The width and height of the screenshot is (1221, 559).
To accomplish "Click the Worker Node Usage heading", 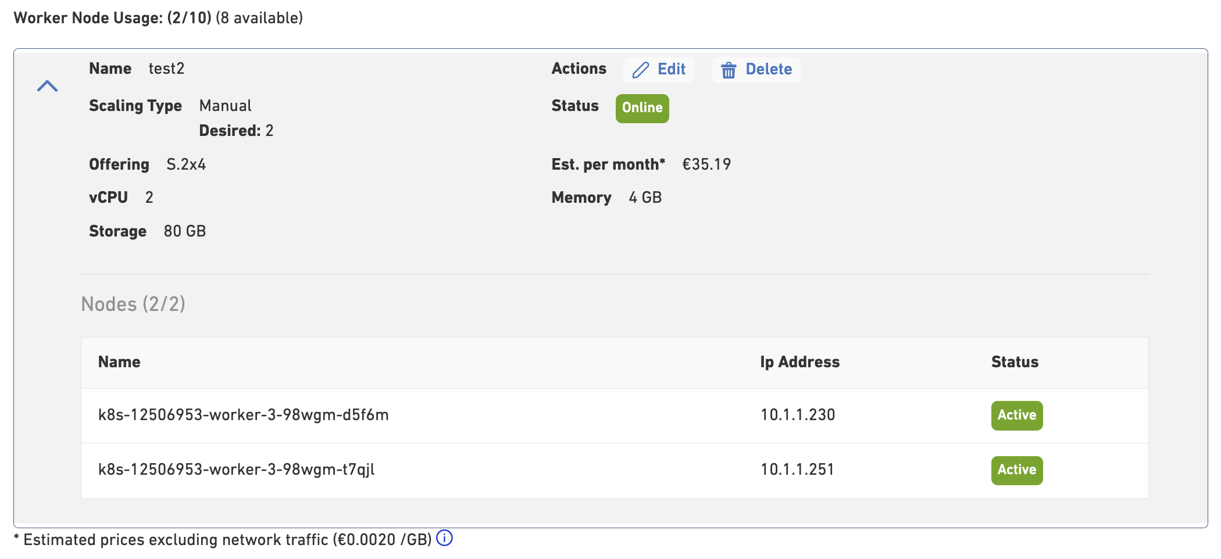I will point(158,18).
